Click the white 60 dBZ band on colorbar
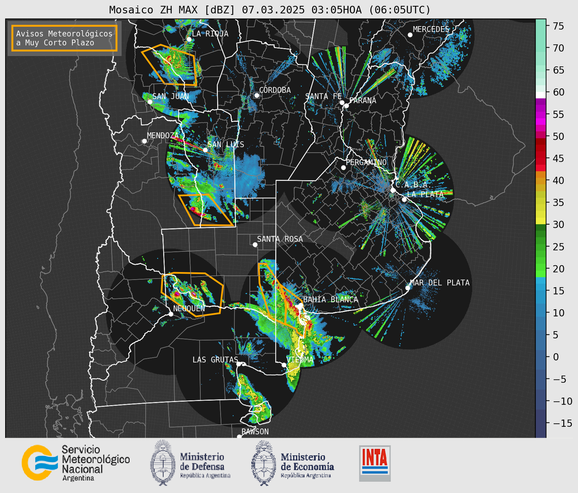Screen dimensions: 578x493 [541, 95]
